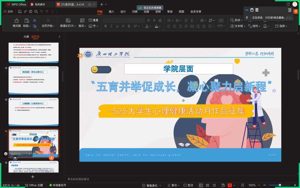Switch to slide sorter grid view icon

tap(208, 185)
